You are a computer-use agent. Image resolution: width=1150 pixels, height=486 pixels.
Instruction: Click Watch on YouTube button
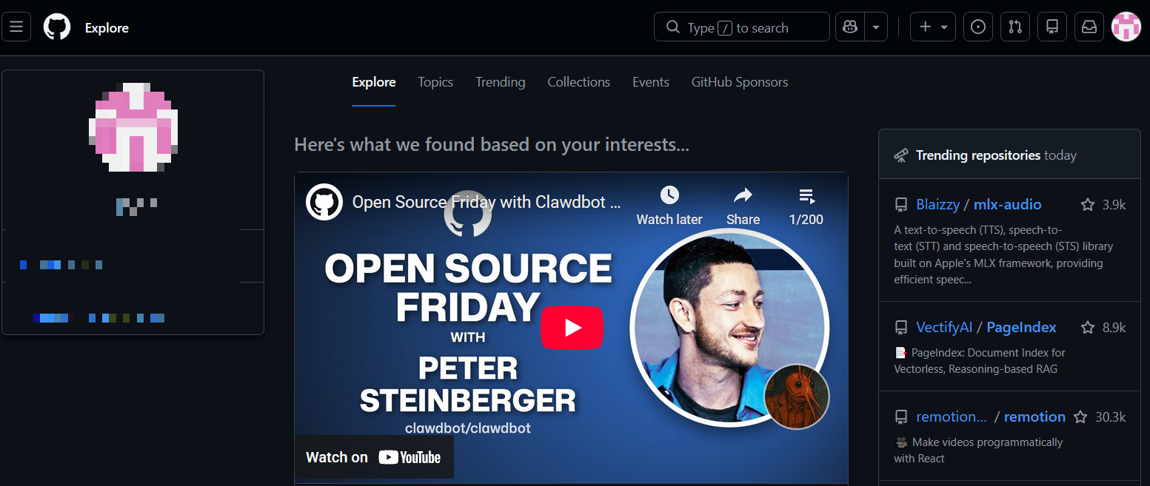click(374, 457)
